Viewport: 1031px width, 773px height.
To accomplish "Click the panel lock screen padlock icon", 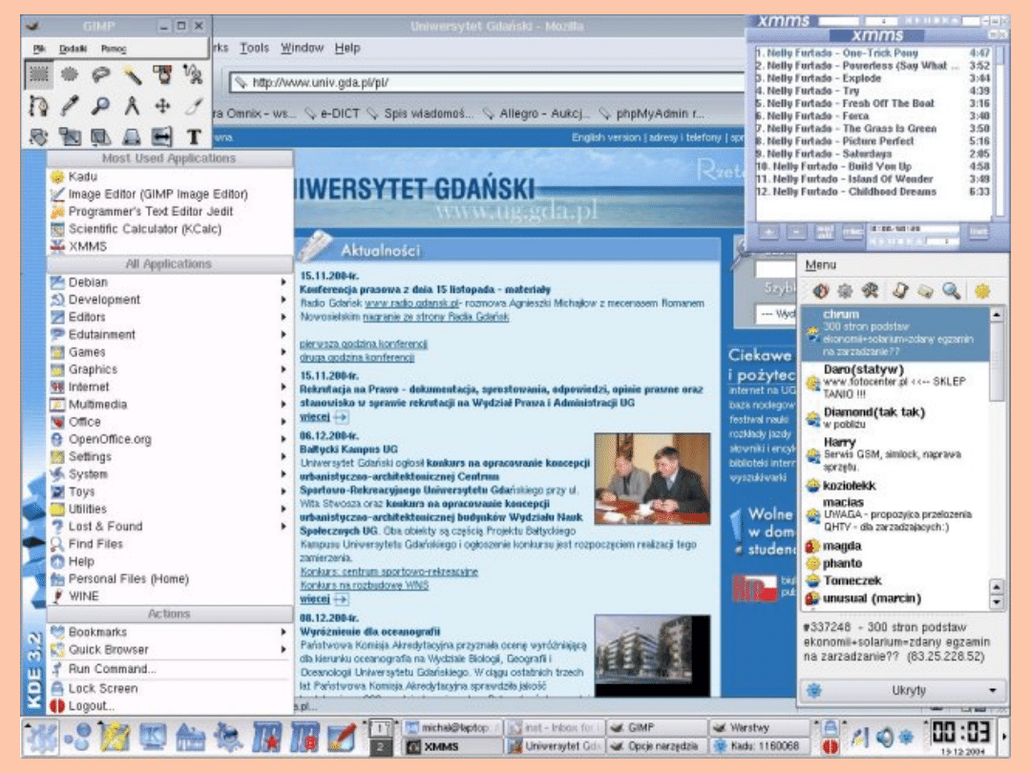I will pyautogui.click(x=830, y=727).
